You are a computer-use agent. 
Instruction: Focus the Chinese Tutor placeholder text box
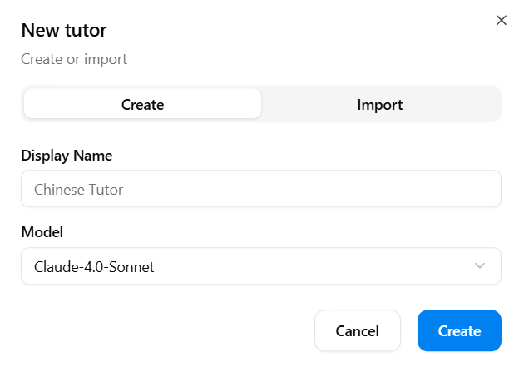tap(261, 189)
